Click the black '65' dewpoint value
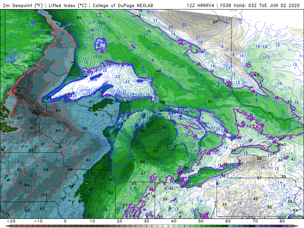The width and height of the screenshot is (304, 228). pos(32,128)
